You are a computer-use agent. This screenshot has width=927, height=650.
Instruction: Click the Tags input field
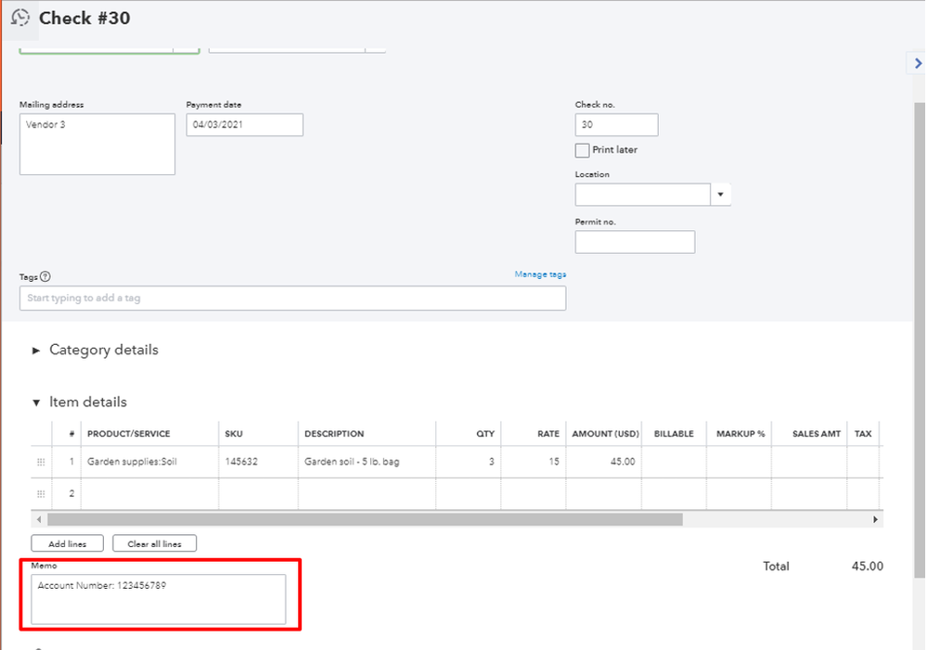pos(292,299)
